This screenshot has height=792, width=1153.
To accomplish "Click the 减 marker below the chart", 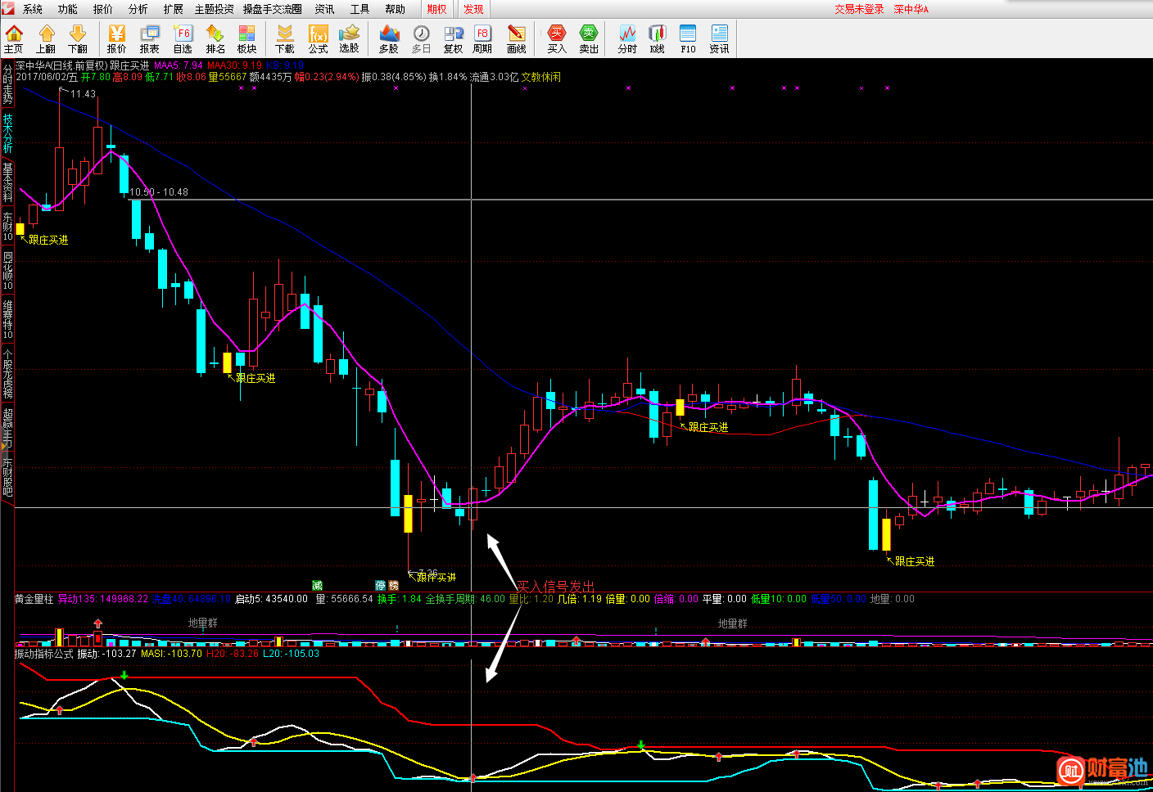I will [x=318, y=585].
